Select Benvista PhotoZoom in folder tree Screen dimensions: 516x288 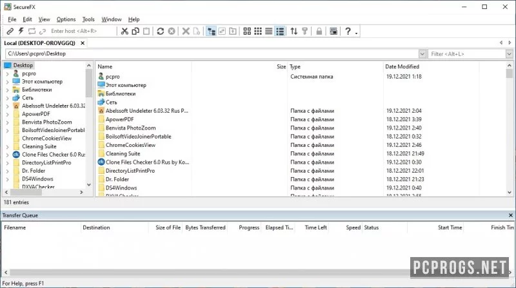pos(46,122)
